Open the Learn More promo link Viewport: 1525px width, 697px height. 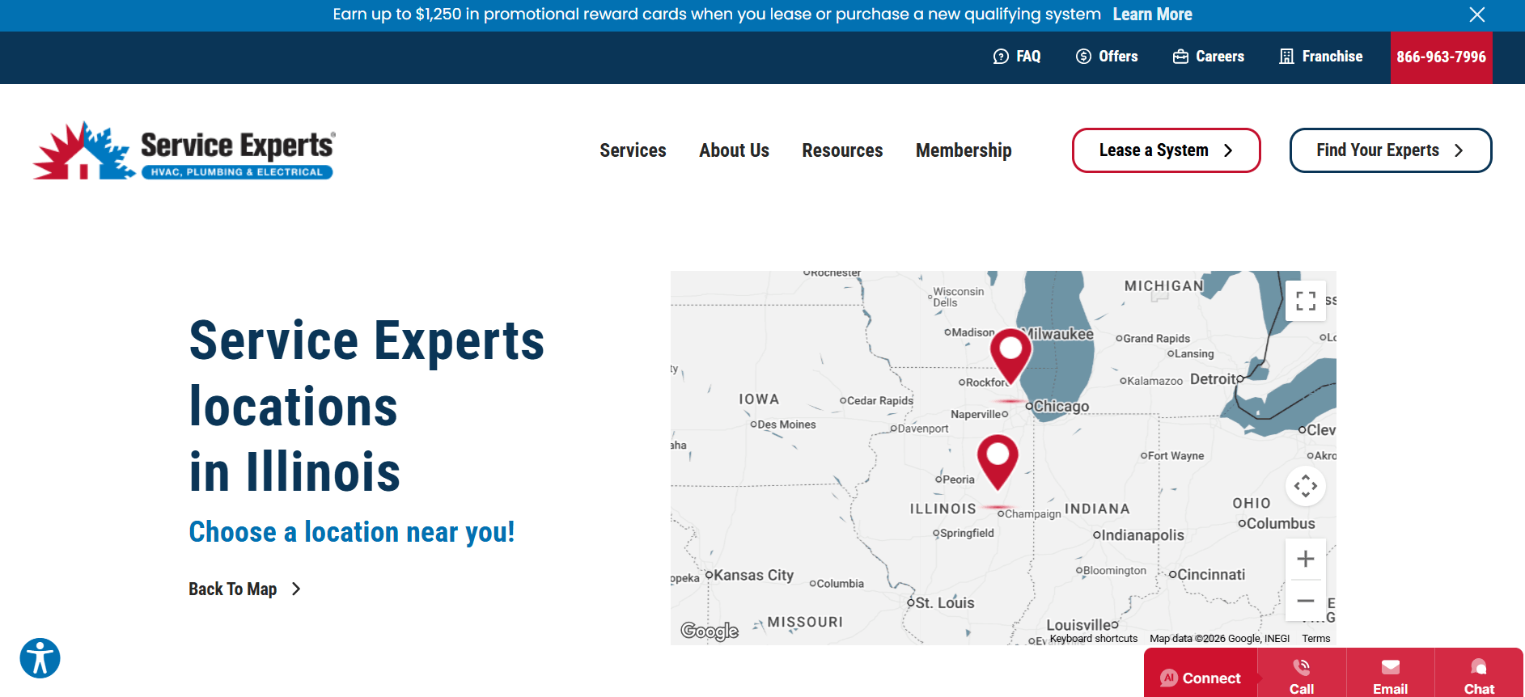1152,15
